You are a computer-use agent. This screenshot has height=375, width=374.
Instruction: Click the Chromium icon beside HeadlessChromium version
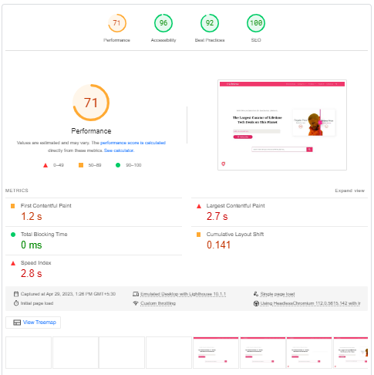click(x=256, y=303)
